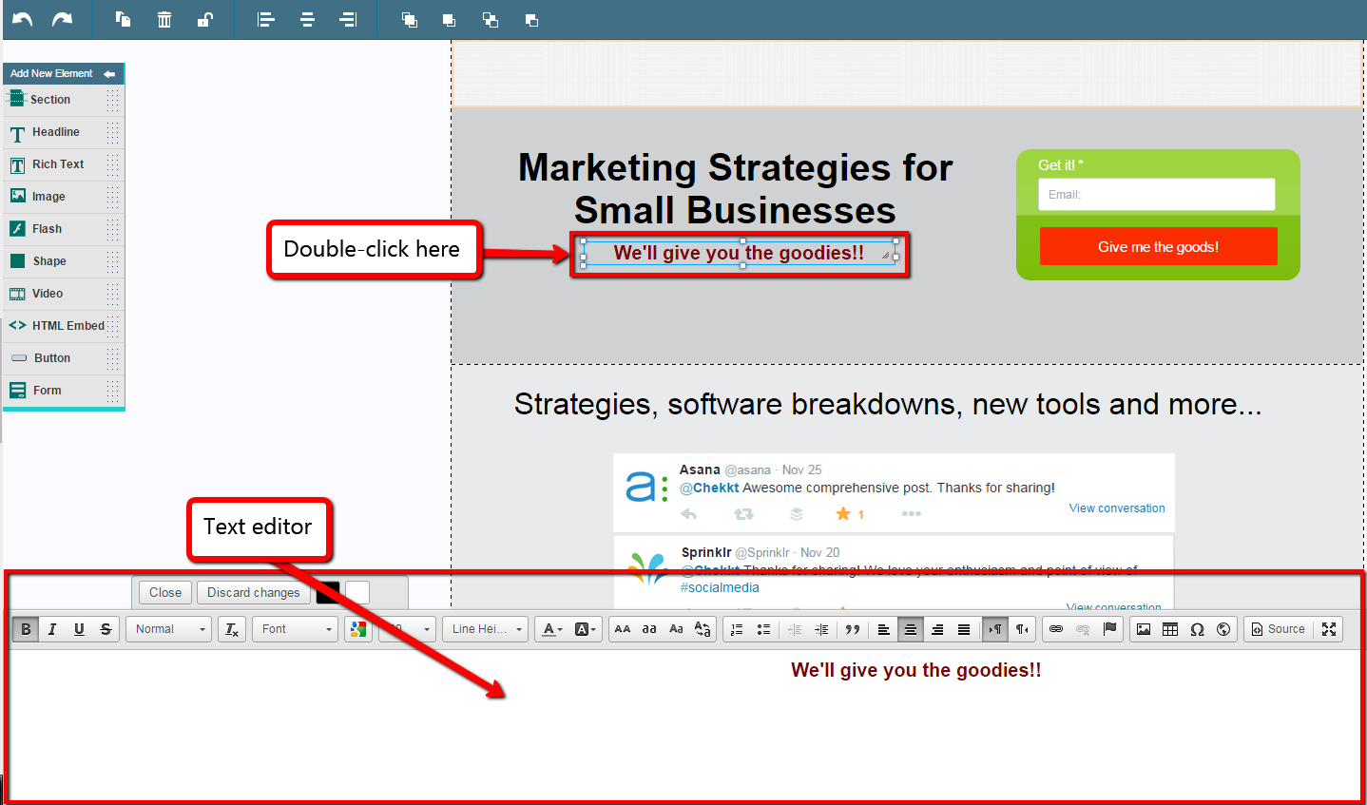
Task: Choose HTML Embed element from sidebar
Action: tap(67, 326)
